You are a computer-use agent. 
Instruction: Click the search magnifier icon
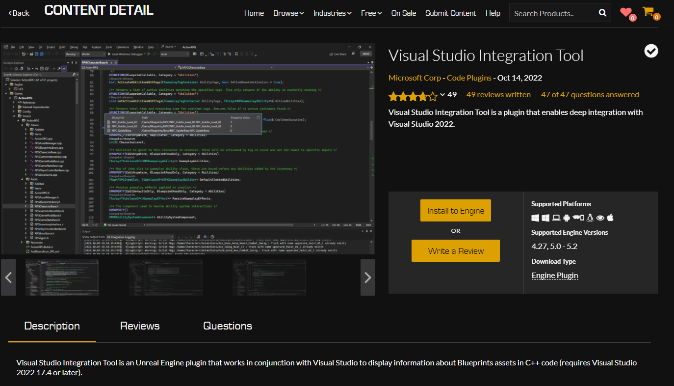point(602,13)
